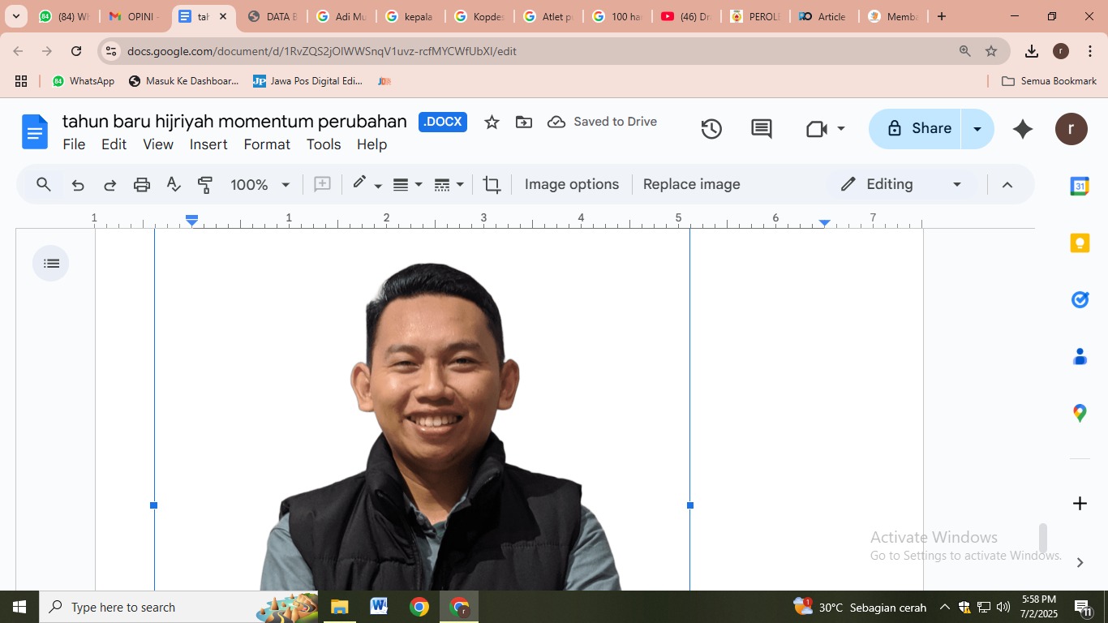
Task: Open the Format menu
Action: point(267,144)
